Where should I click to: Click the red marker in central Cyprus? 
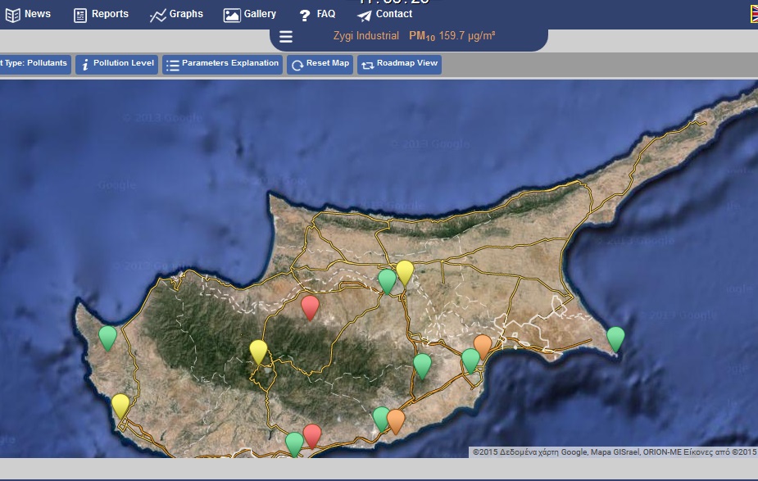tap(310, 307)
